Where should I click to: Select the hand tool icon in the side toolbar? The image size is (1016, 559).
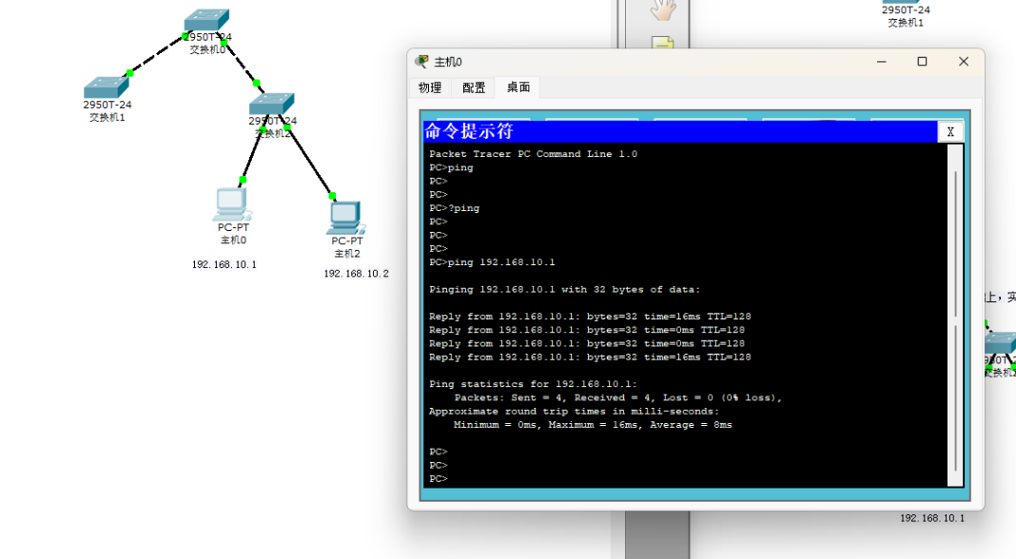[x=663, y=10]
